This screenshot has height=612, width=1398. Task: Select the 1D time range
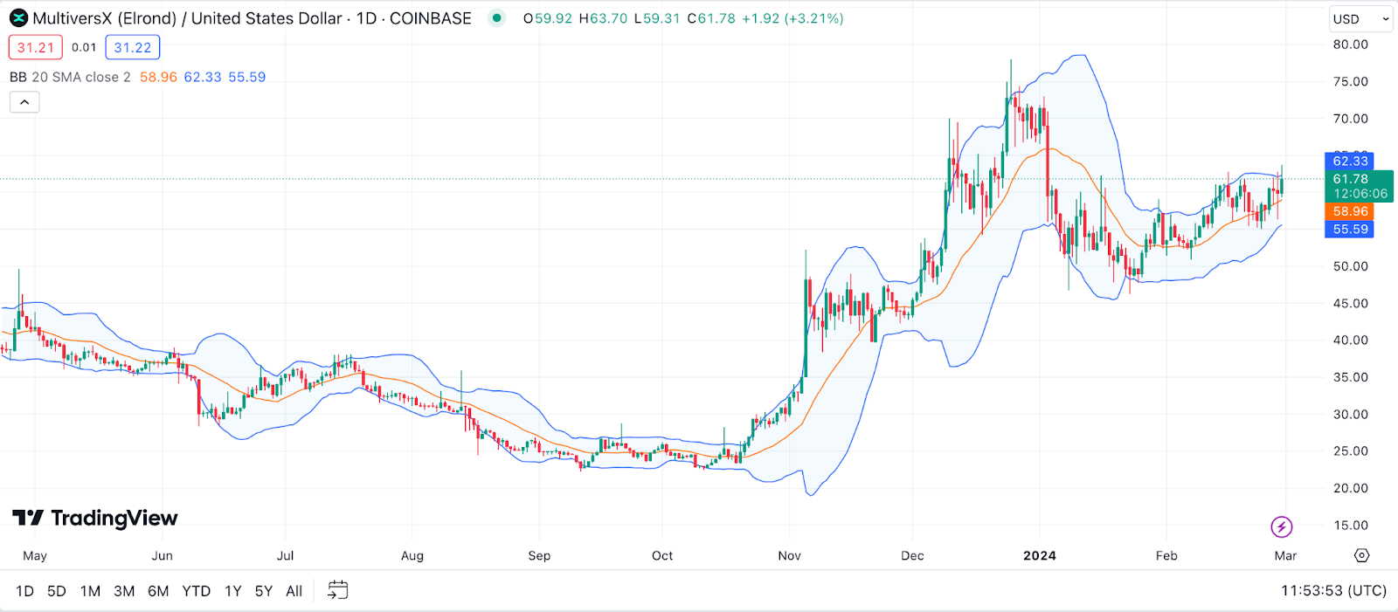tap(25, 591)
